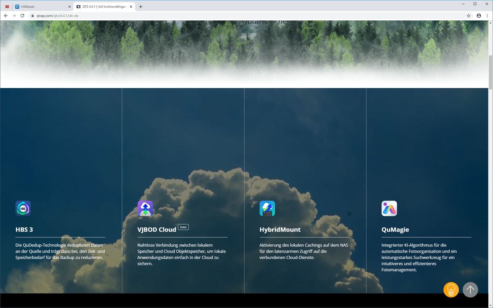Open the VJBOD Cloud heading
The width and height of the screenshot is (493, 308).
click(157, 229)
